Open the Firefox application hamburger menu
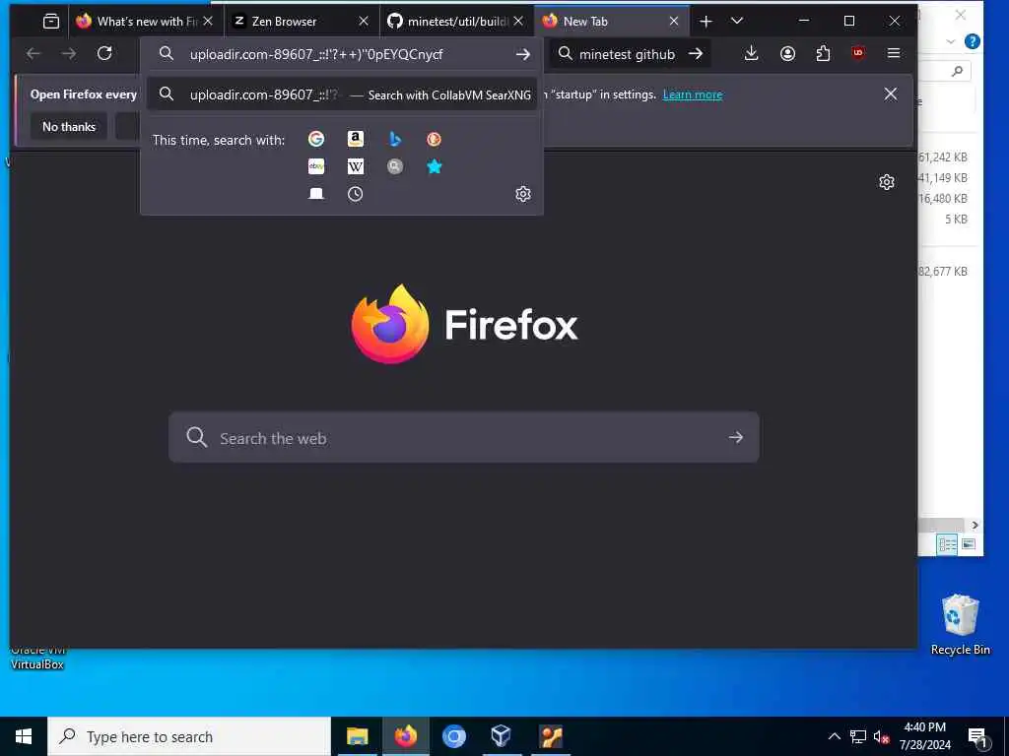This screenshot has height=756, width=1009. pyautogui.click(x=893, y=53)
